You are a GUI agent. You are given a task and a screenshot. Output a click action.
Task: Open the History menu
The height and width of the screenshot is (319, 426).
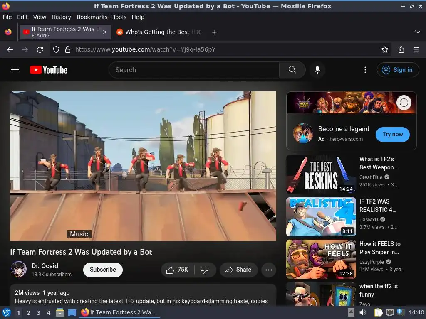click(x=61, y=17)
